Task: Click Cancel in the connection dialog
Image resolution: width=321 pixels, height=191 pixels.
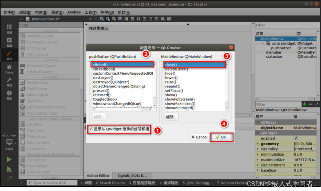Action: click(200, 137)
